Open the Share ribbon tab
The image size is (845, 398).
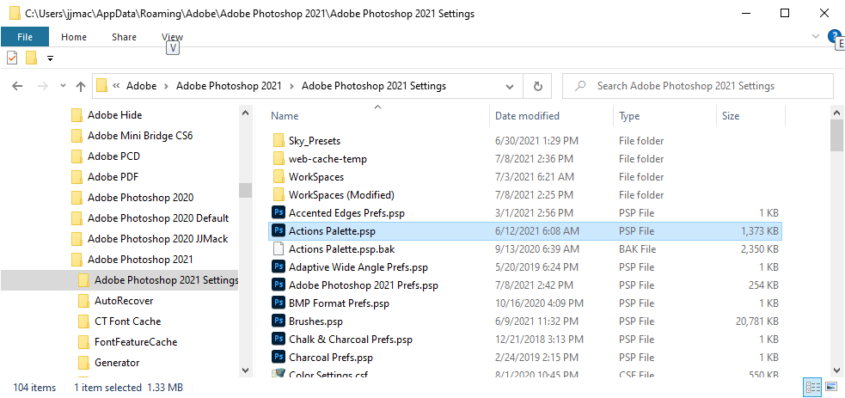tap(124, 37)
